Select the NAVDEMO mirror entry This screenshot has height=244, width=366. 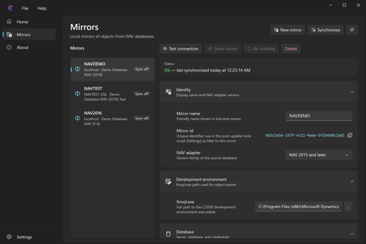(113, 69)
